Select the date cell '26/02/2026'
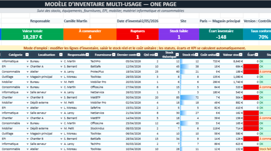This screenshot has height=151, width=271. (x=129, y=92)
